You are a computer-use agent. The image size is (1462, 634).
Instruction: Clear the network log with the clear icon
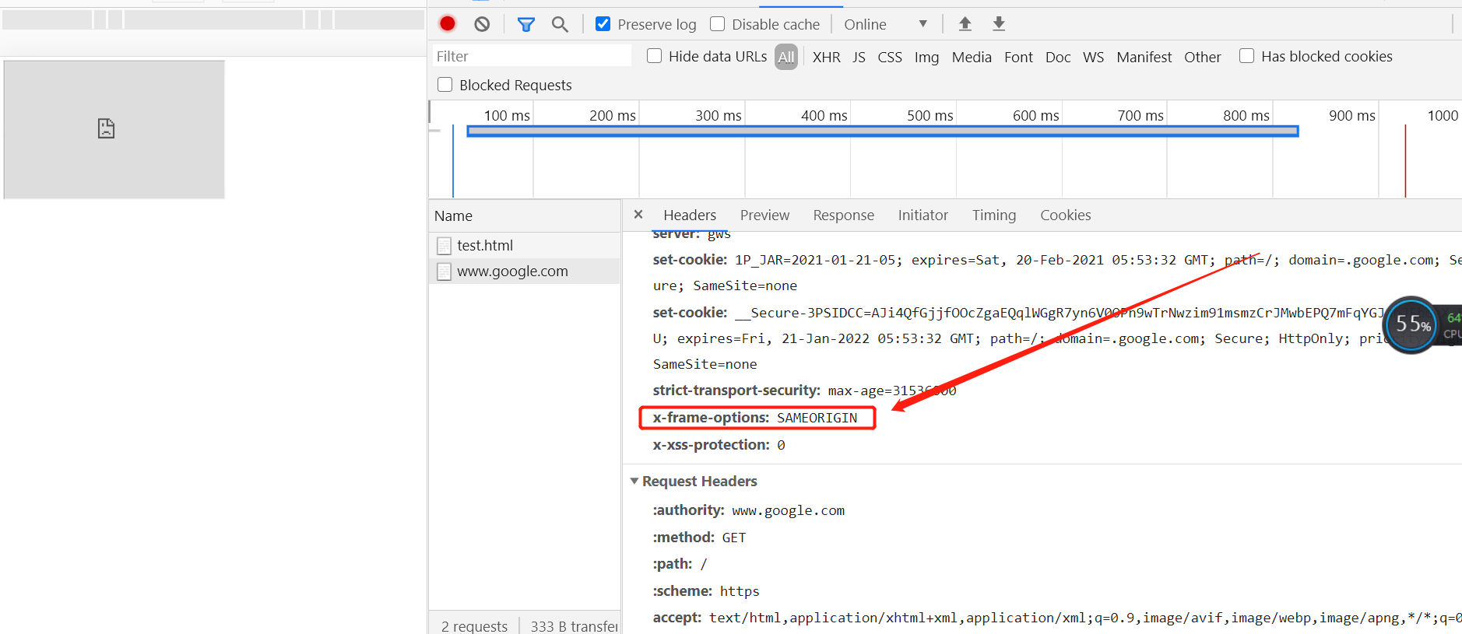point(482,24)
